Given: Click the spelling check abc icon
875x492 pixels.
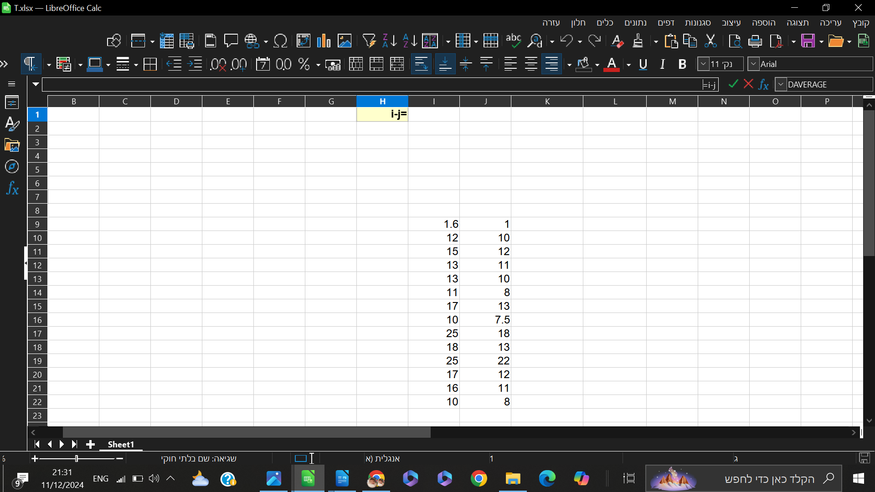Looking at the screenshot, I should pos(513,41).
